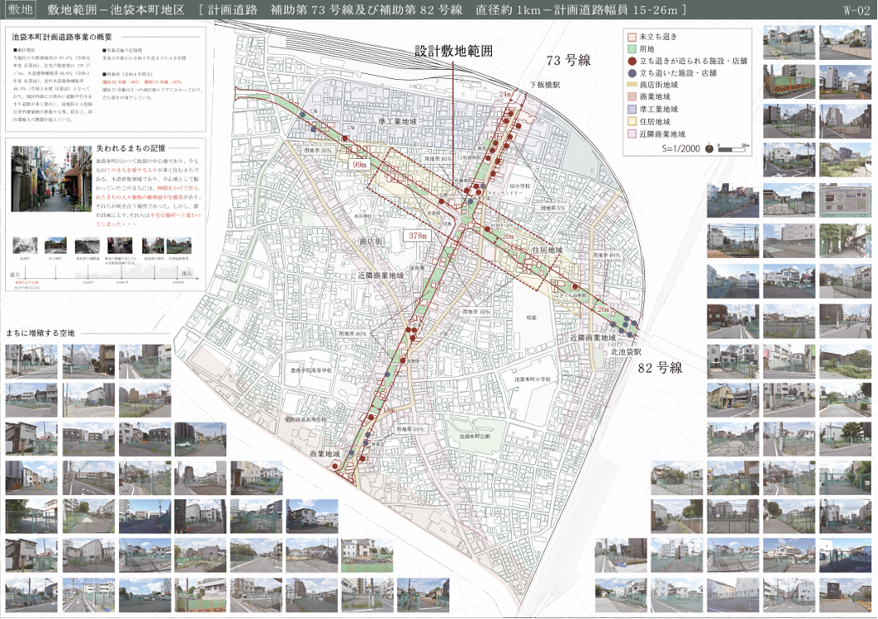Click the 73号線 route label
878x619 pixels.
tap(568, 61)
